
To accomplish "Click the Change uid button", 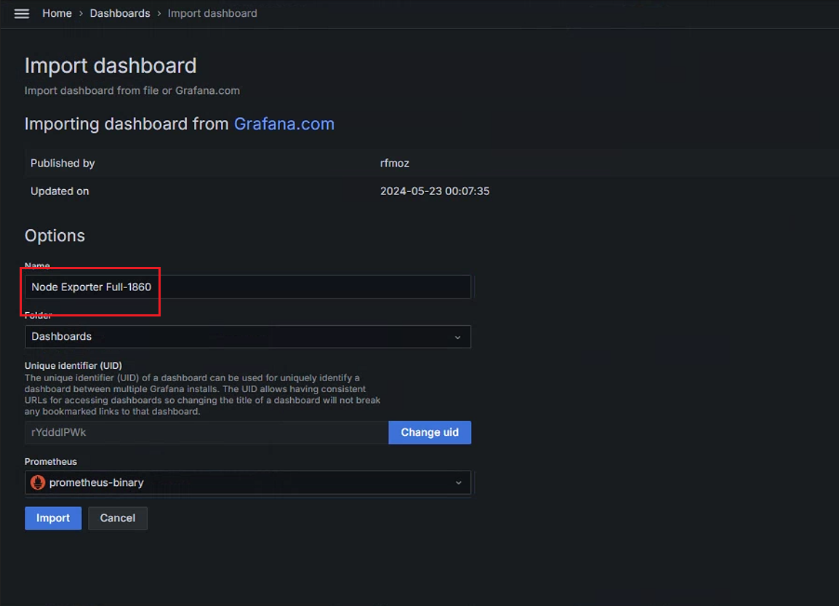I will [430, 433].
